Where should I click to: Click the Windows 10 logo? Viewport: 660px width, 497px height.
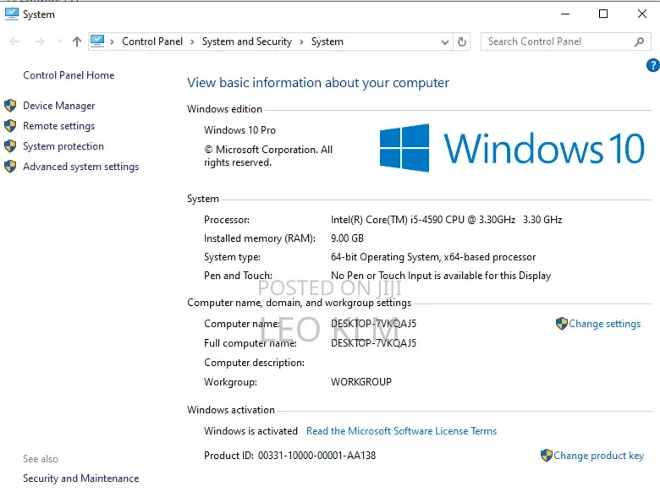click(511, 148)
